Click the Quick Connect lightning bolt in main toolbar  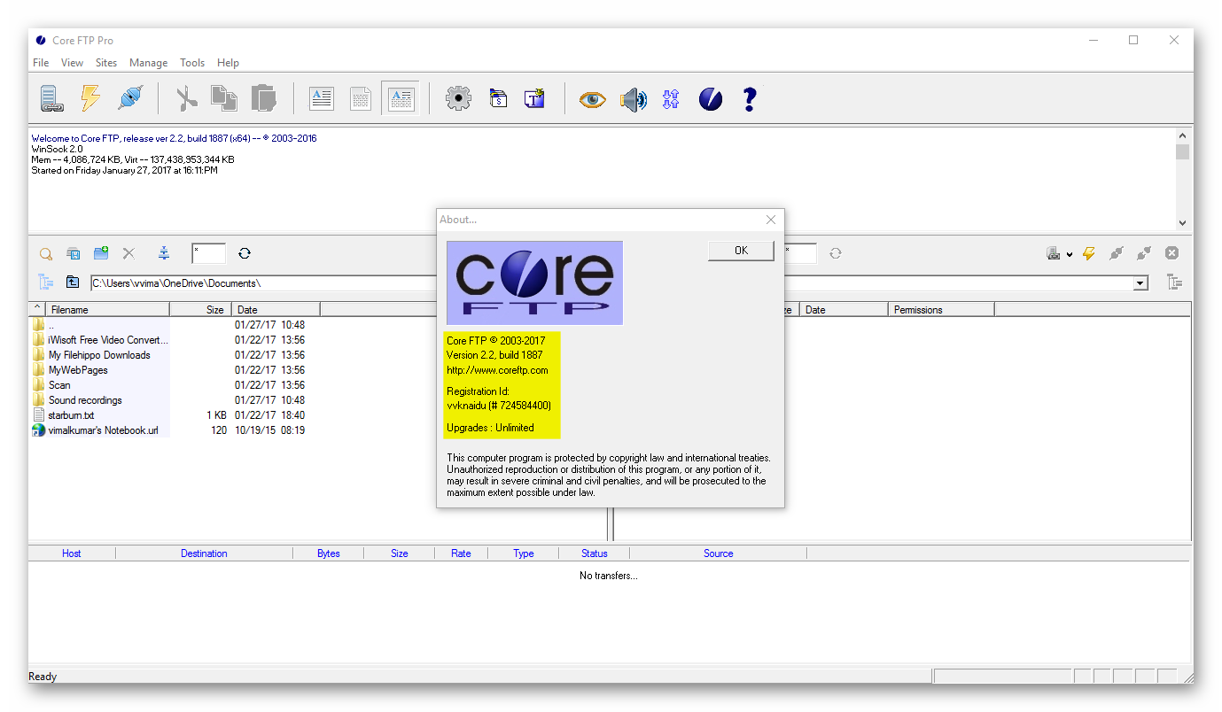90,98
